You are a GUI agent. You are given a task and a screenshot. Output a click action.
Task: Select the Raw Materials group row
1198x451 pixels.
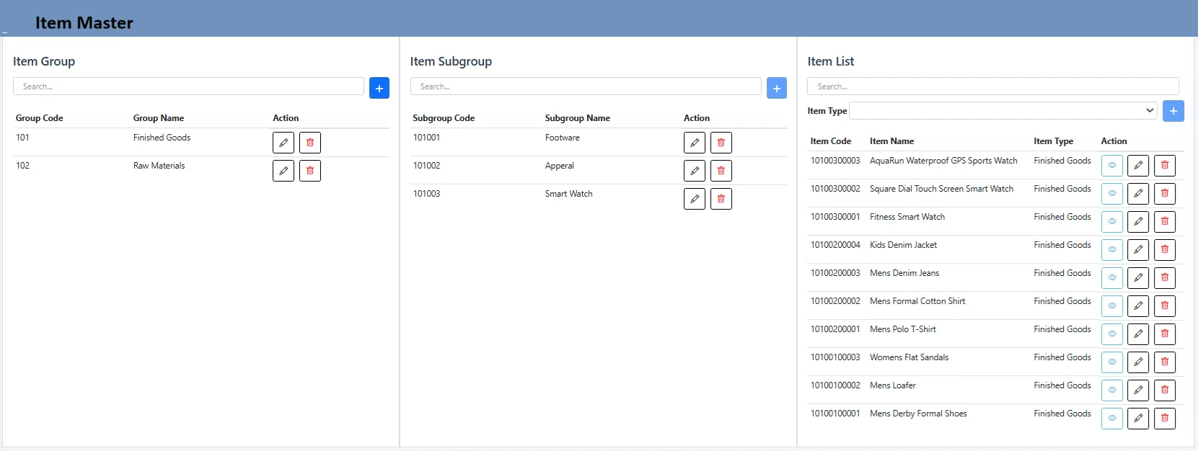(159, 166)
